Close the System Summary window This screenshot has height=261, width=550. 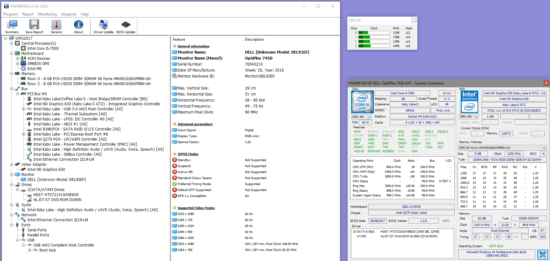(546, 83)
